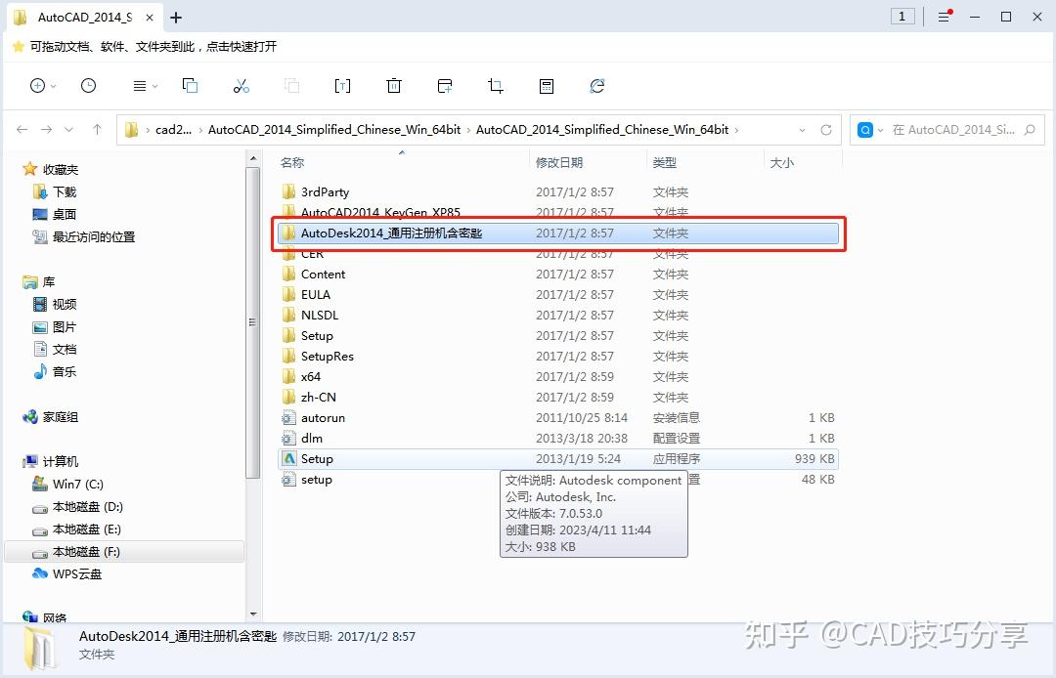Select the Setup application file

(557, 459)
